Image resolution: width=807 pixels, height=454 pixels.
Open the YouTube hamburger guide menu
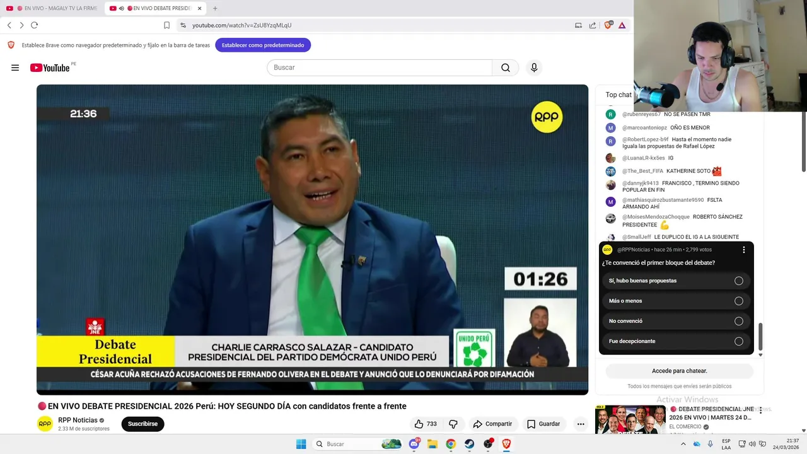click(x=15, y=67)
